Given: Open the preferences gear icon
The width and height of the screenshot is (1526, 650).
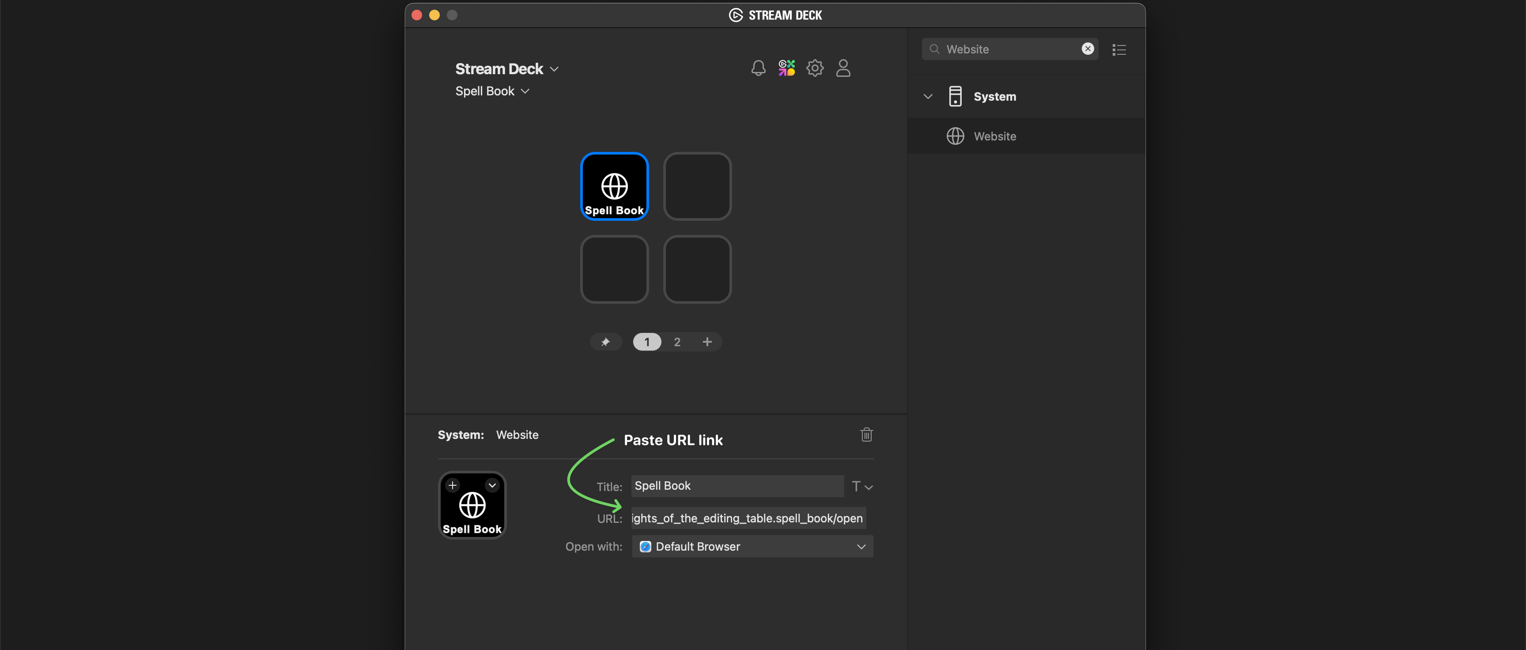Looking at the screenshot, I should (x=815, y=68).
